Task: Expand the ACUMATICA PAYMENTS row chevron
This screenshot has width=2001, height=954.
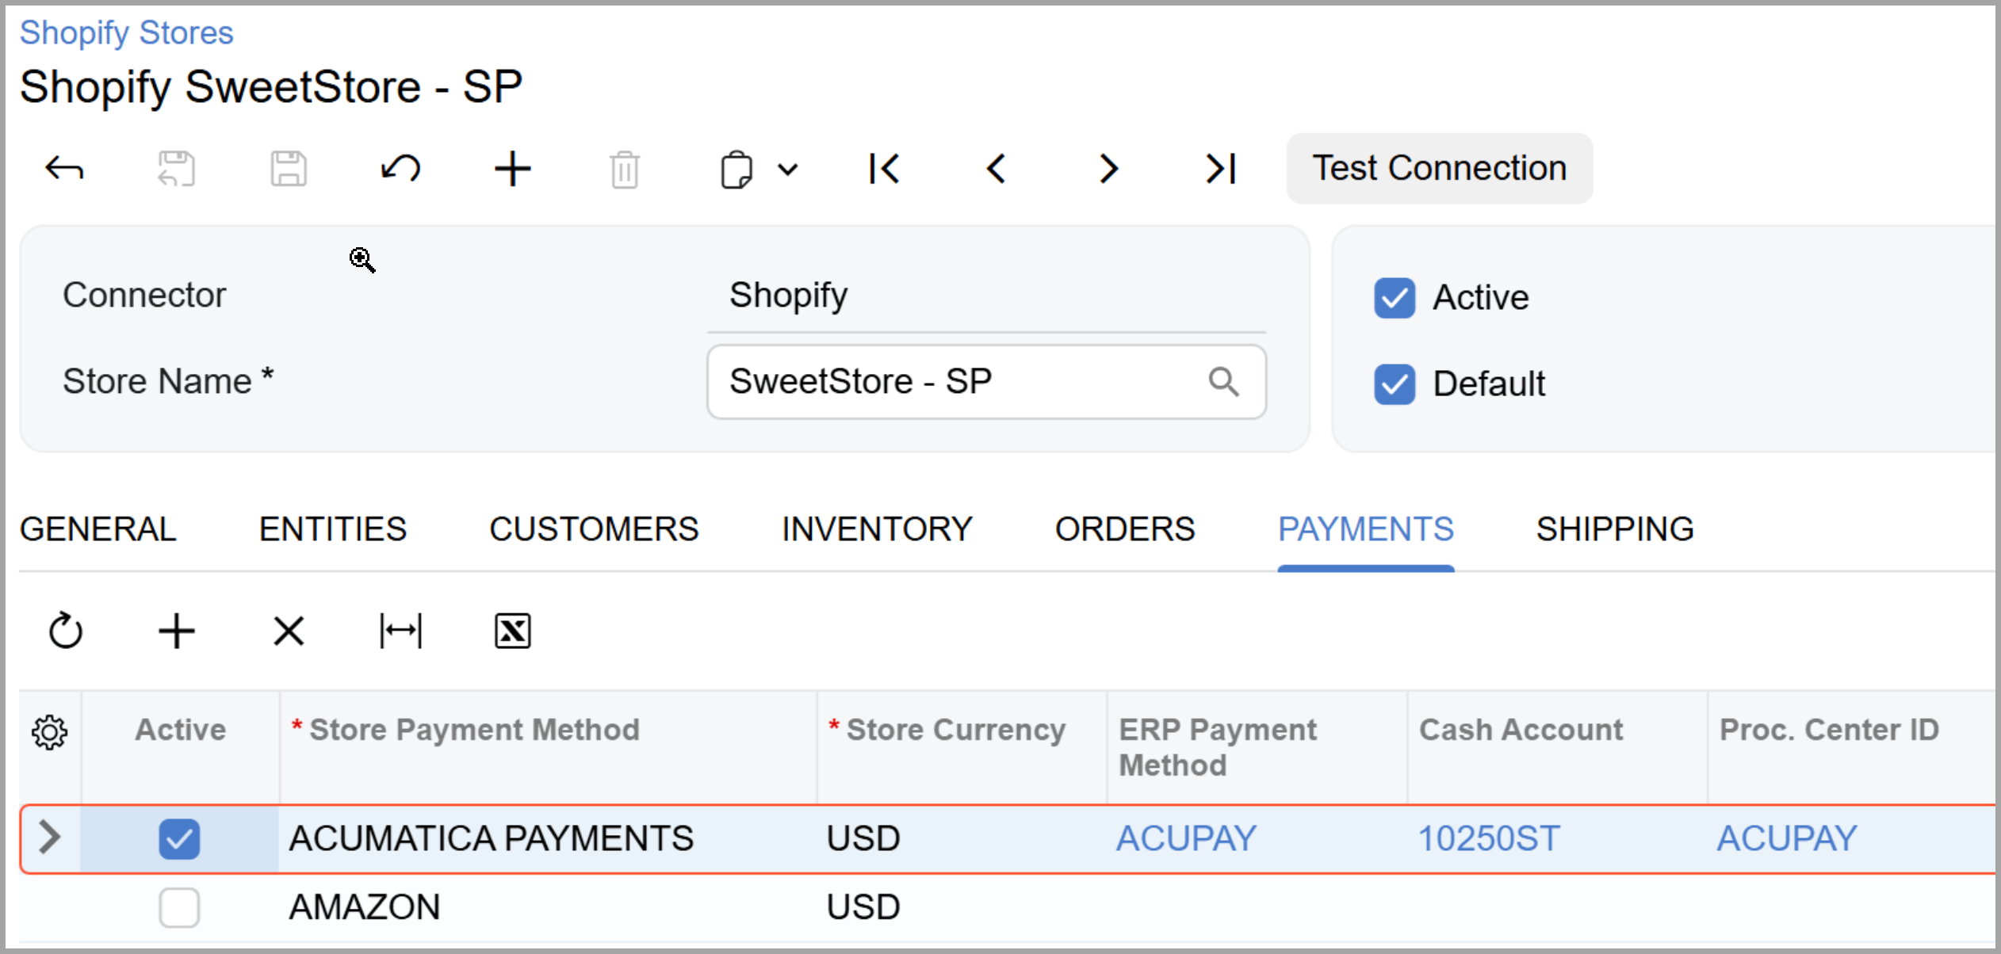Action: [49, 838]
